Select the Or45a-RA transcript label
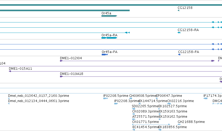 [110, 35]
